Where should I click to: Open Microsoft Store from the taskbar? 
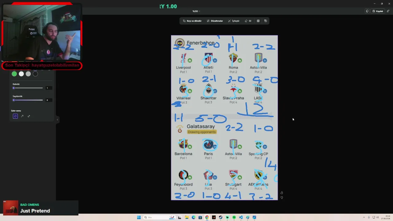coord(200,217)
